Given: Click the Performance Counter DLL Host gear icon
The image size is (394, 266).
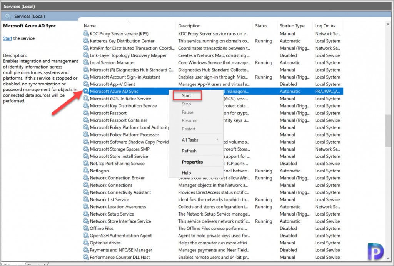Looking at the screenshot, I should [86, 257].
